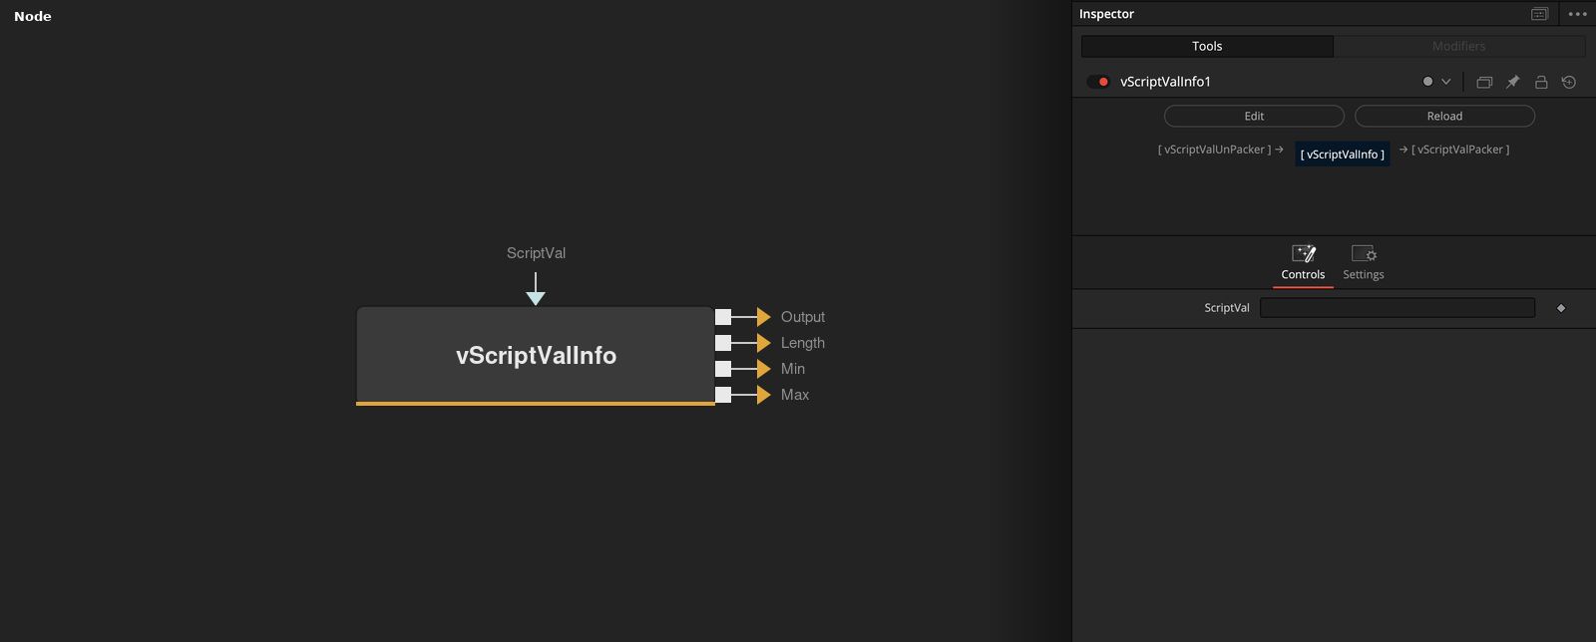
Task: Go to the vScriptValPacker link
Action: tap(1460, 150)
